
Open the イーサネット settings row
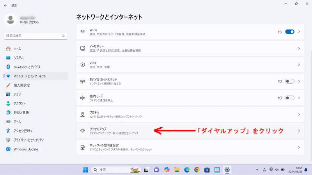point(190,48)
